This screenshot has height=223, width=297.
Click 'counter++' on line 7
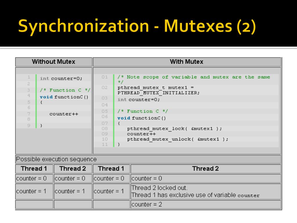tap(64, 114)
